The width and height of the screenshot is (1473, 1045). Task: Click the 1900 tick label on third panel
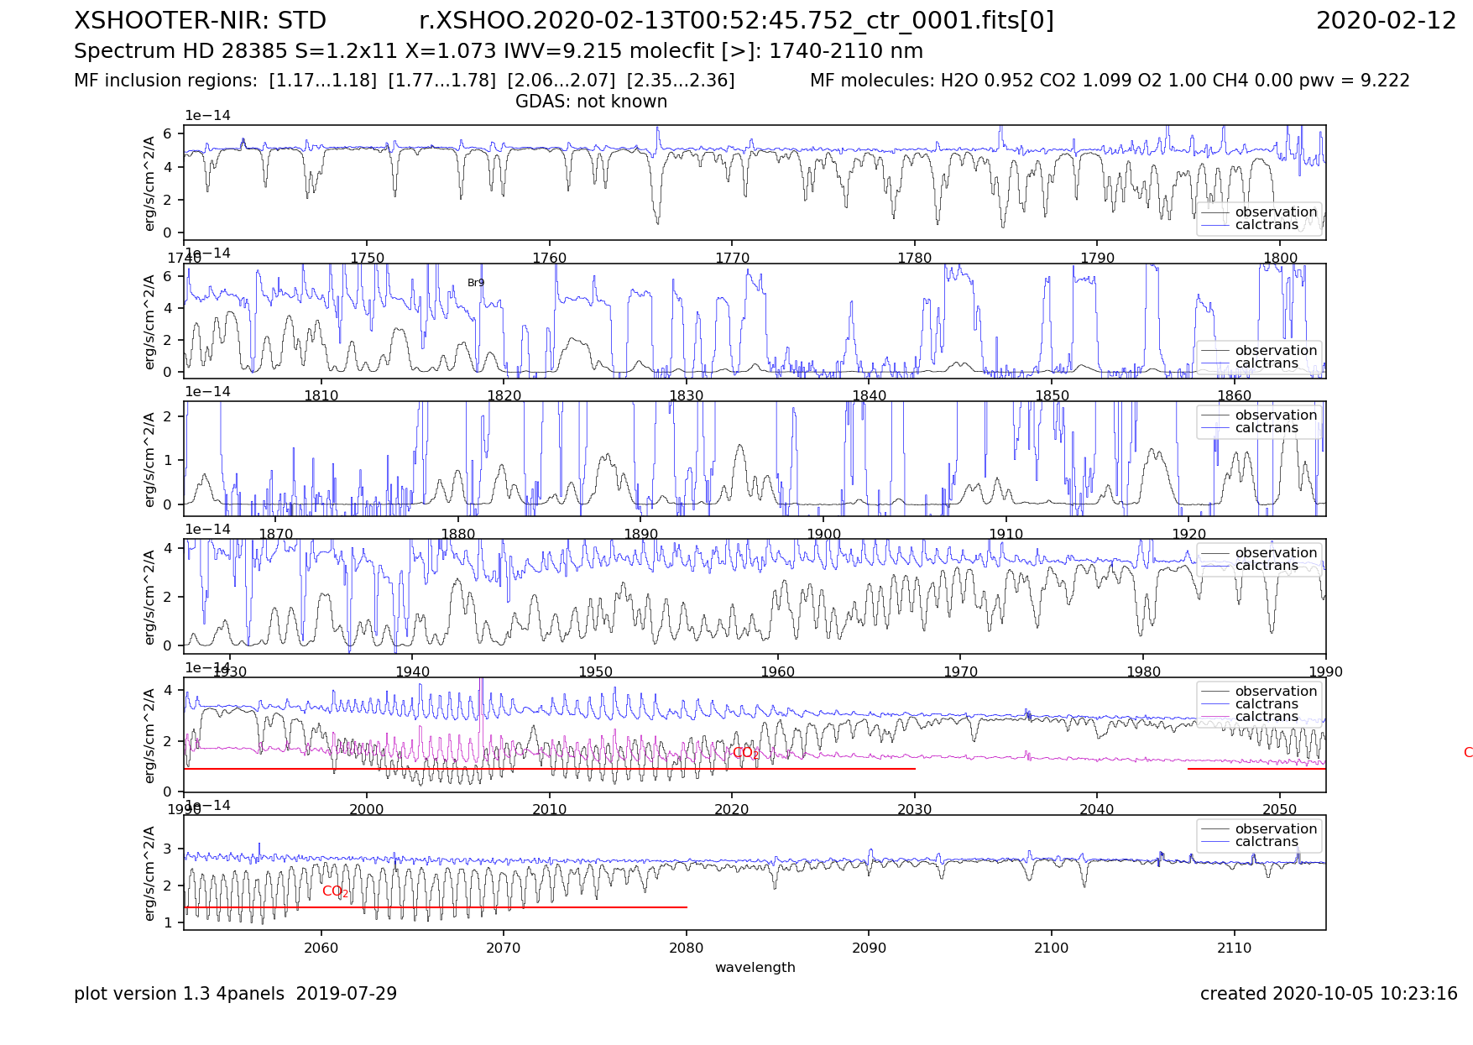click(x=823, y=534)
